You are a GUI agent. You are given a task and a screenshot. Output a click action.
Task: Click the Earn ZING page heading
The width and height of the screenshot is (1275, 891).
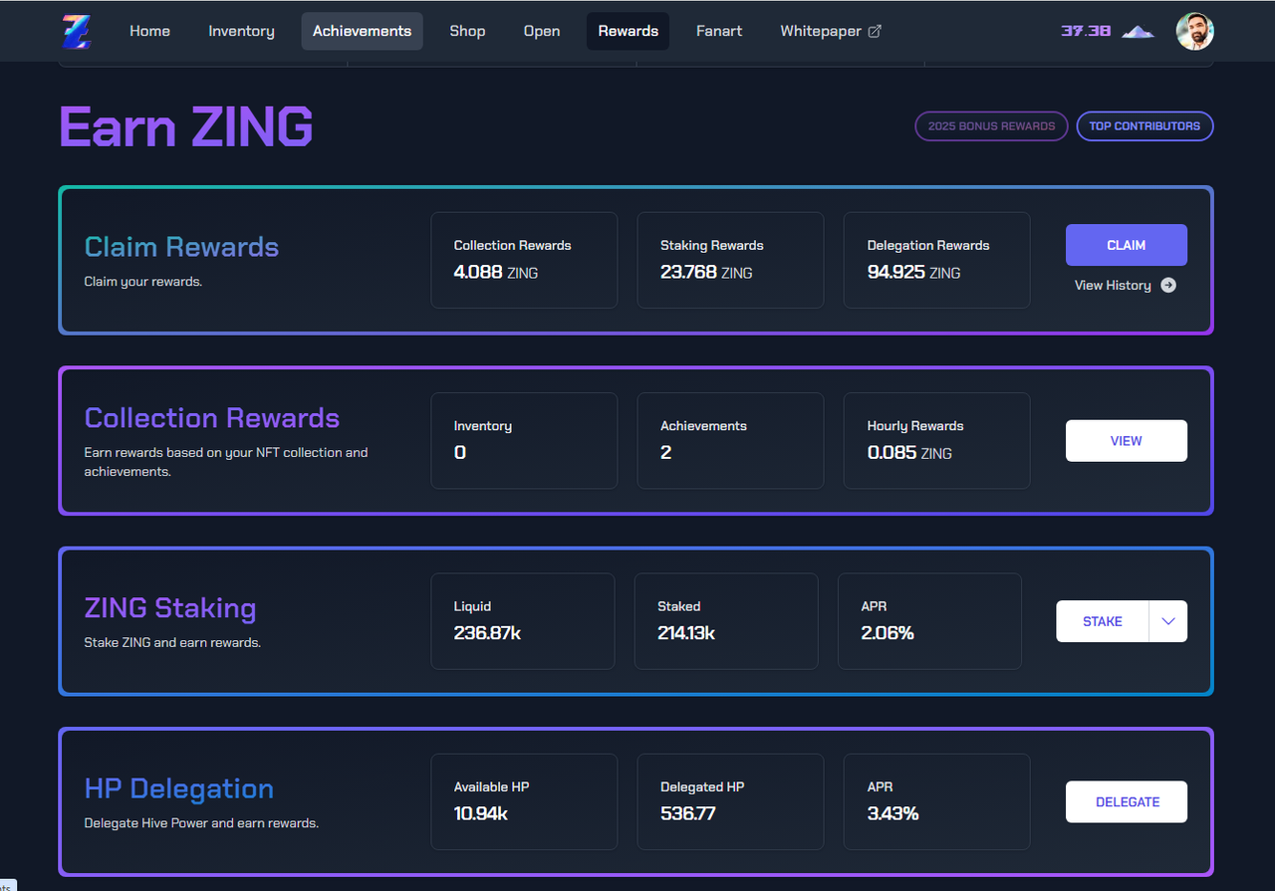[186, 127]
